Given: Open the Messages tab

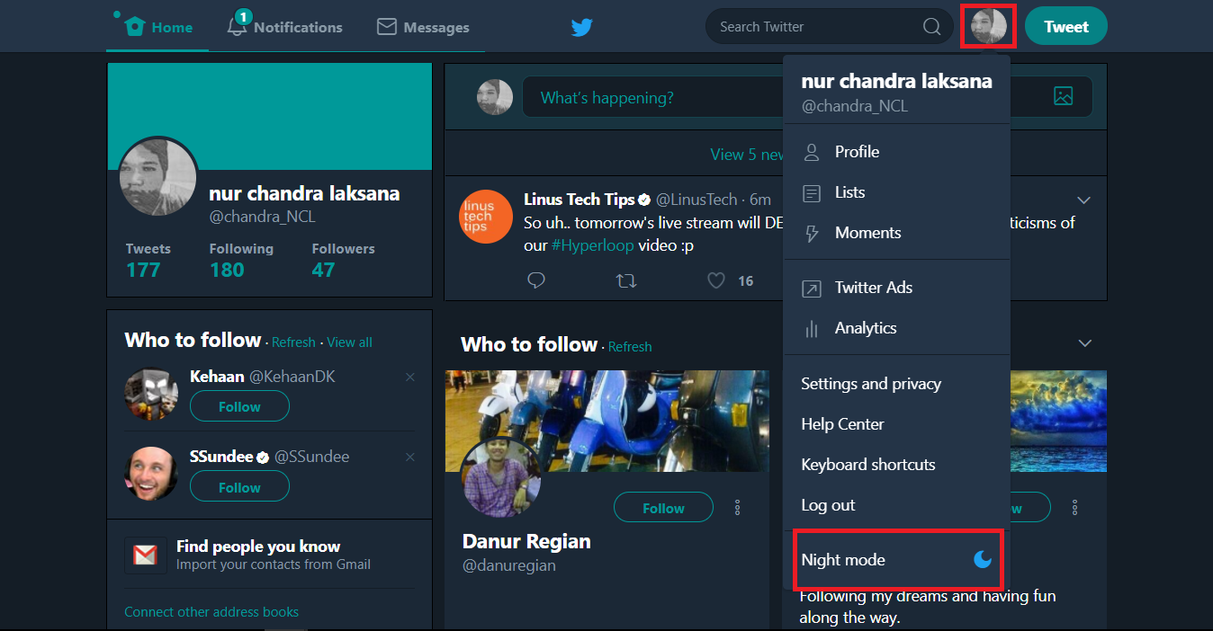Looking at the screenshot, I should [423, 27].
